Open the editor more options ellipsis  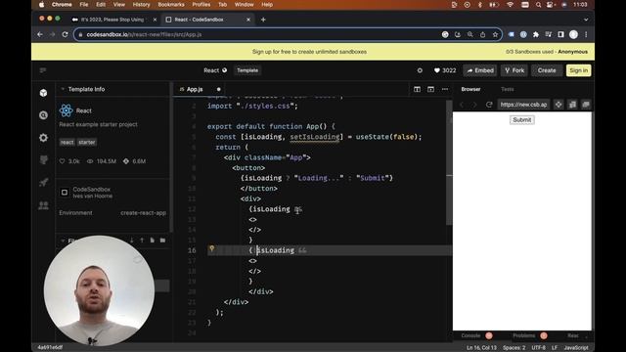coord(445,89)
